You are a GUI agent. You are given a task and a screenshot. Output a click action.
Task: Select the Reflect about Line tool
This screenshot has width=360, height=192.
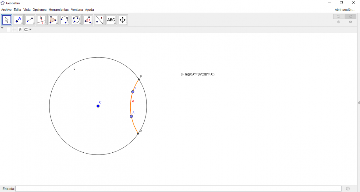coord(99,20)
